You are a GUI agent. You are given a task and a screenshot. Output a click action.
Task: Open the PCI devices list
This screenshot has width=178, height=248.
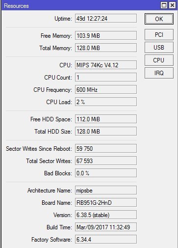pyautogui.click(x=159, y=35)
